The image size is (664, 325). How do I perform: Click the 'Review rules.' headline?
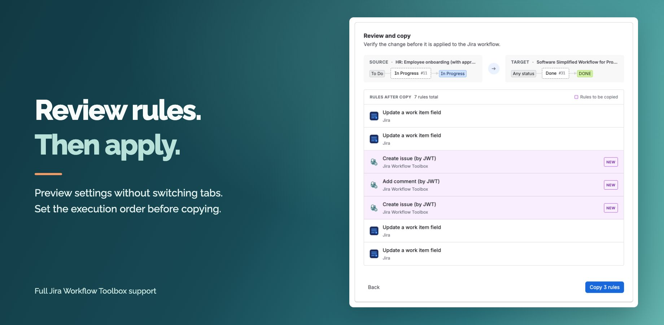point(118,110)
